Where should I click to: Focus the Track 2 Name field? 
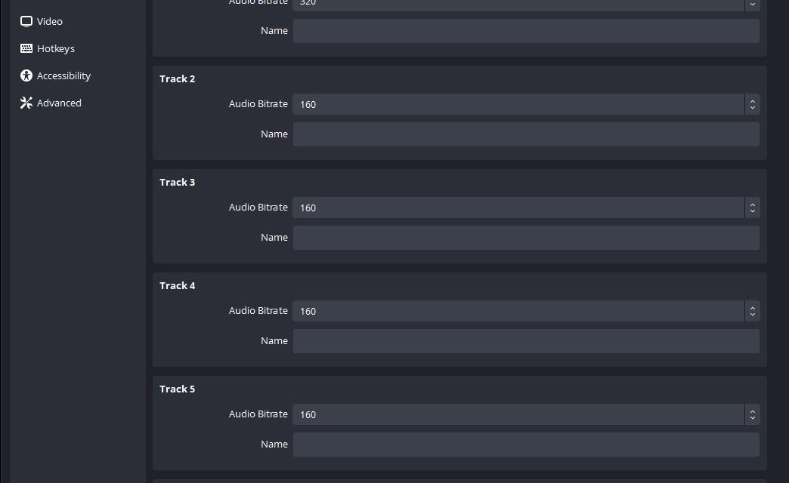tap(526, 134)
